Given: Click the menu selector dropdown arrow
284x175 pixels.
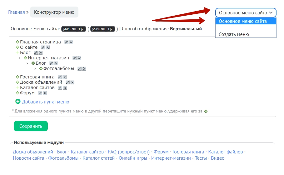Looking at the screenshot, I should [x=271, y=13].
